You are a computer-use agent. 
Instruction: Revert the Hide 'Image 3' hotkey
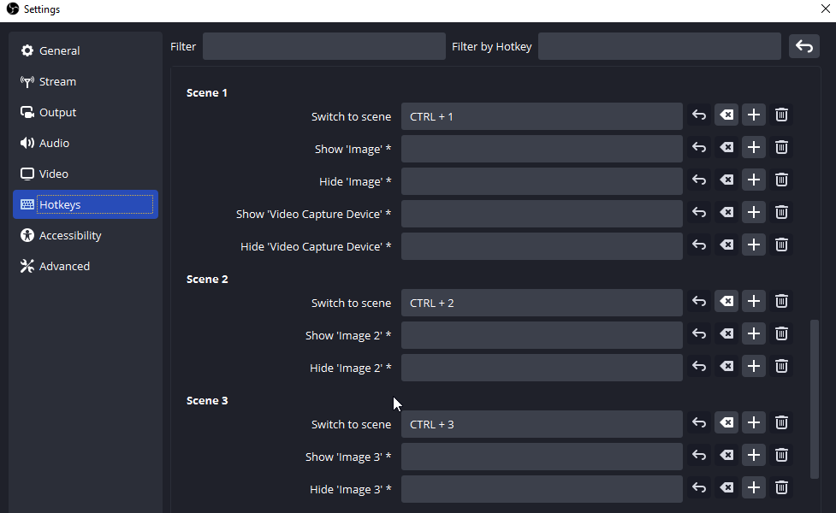[x=699, y=488]
